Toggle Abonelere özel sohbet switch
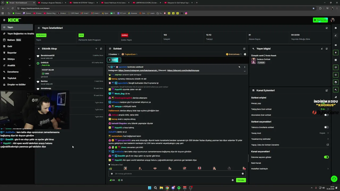This screenshot has width=340, height=191. (x=326, y=115)
